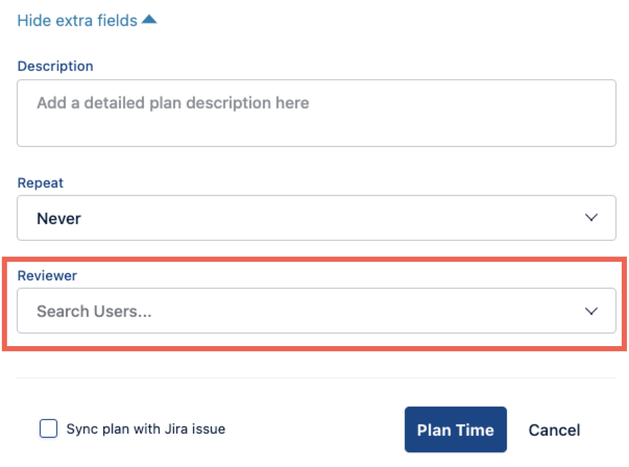Click the 'Add a detailed plan description' placeholder
This screenshot has height=467, width=629.
pyautogui.click(x=173, y=103)
